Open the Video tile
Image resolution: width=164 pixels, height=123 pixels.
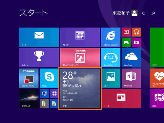coord(126,32)
